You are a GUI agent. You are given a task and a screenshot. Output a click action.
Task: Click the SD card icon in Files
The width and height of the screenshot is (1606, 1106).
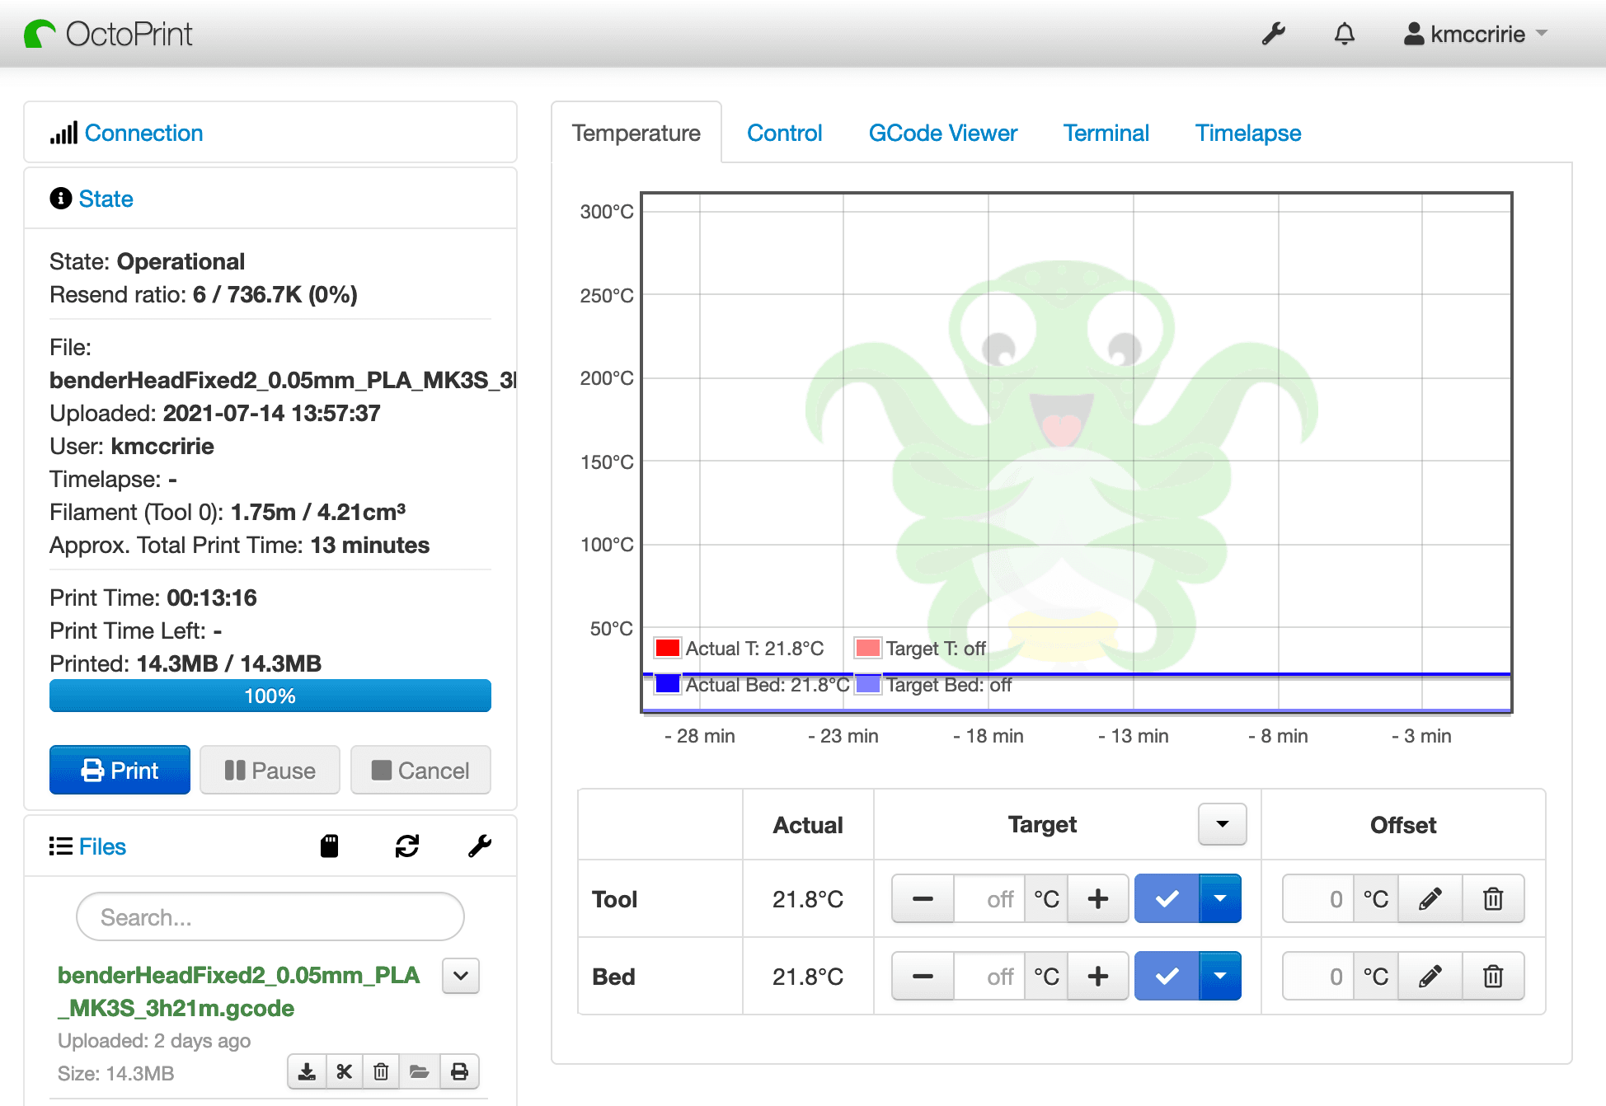(x=329, y=846)
